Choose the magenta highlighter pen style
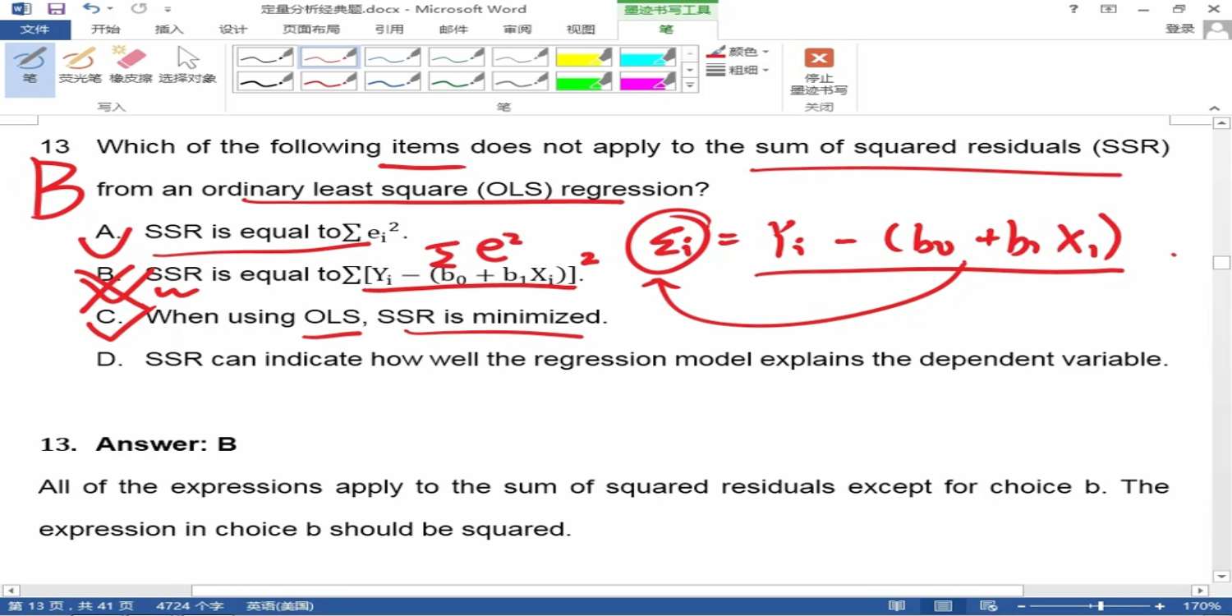The height and width of the screenshot is (616, 1232). pos(647,81)
